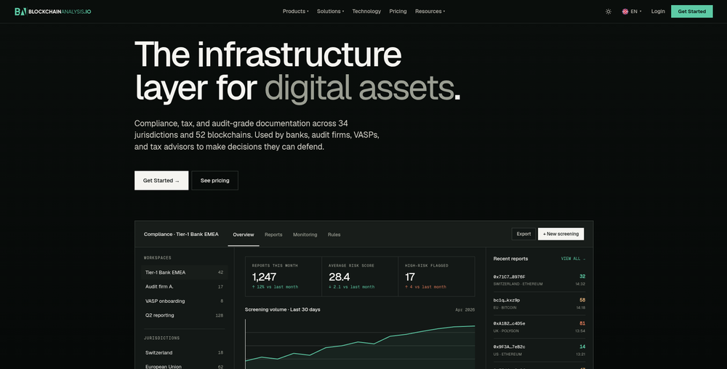The height and width of the screenshot is (369, 727).
Task: Expand the Products menu
Action: coord(295,12)
